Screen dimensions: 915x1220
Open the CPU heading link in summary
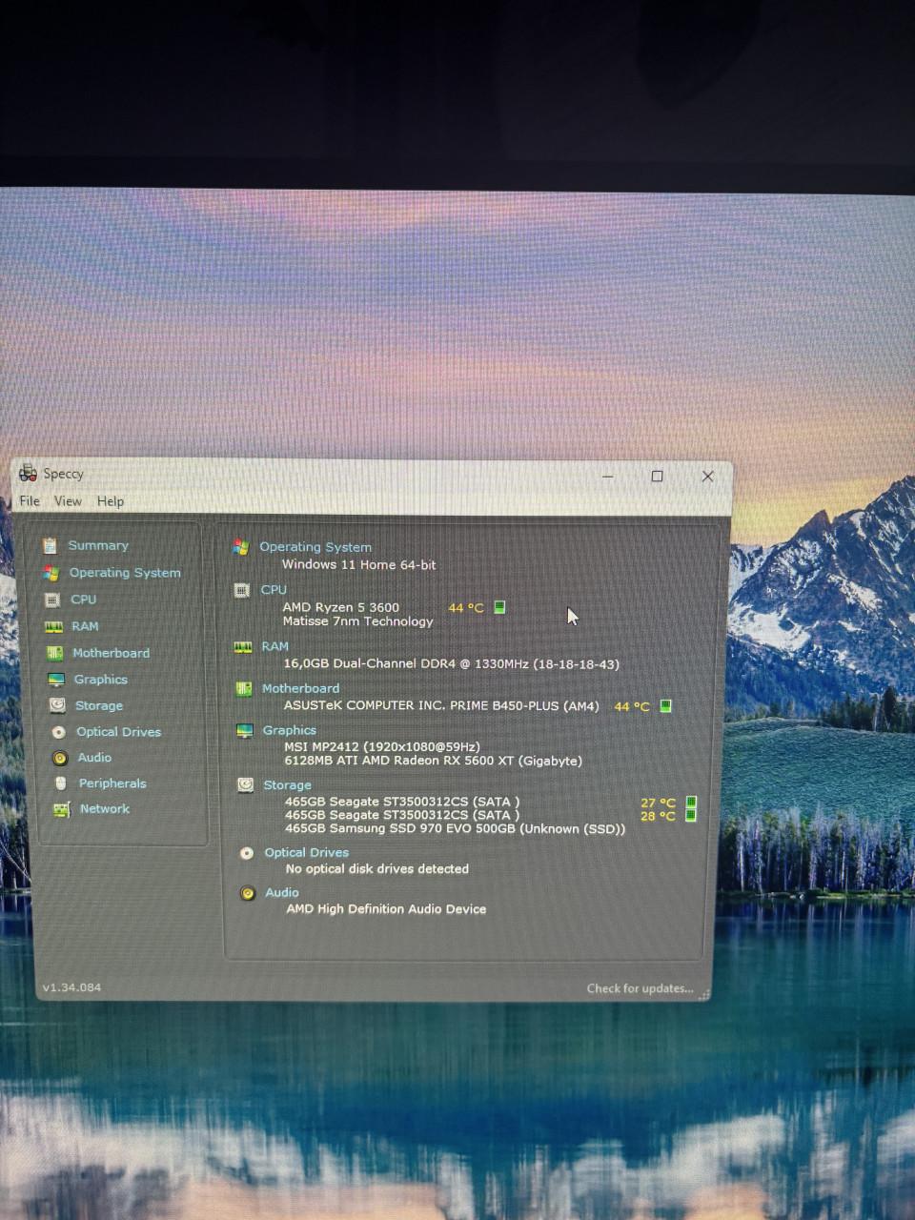tap(274, 590)
